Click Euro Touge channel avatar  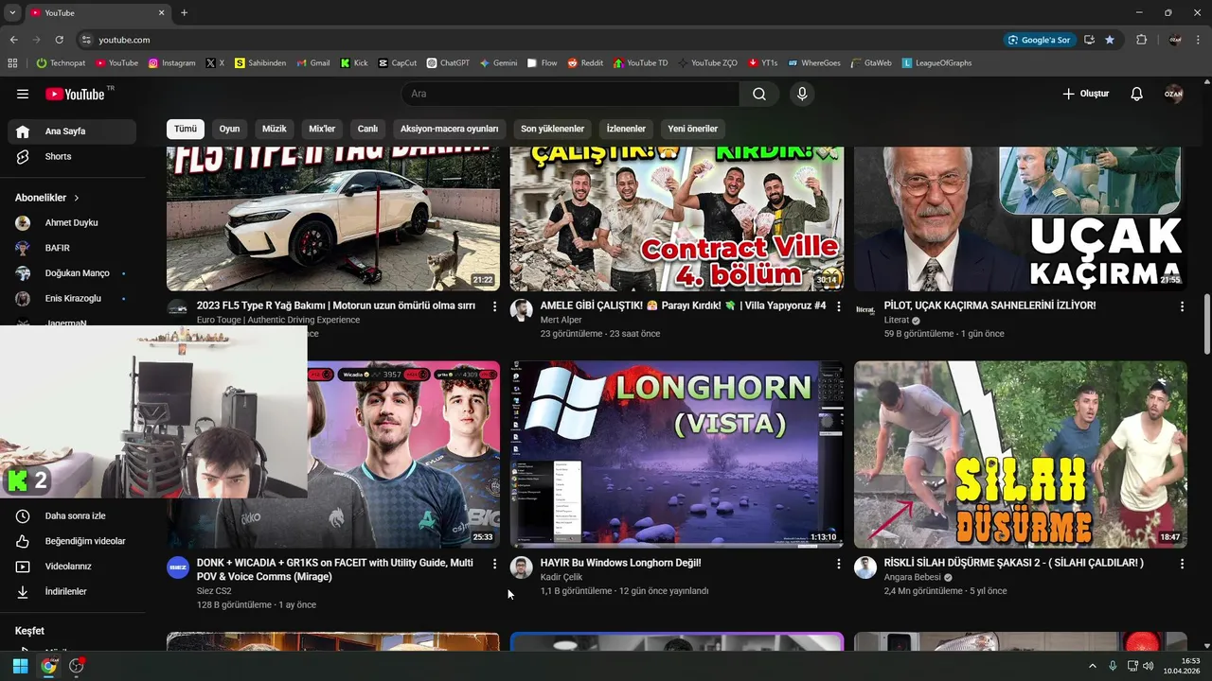click(x=178, y=309)
